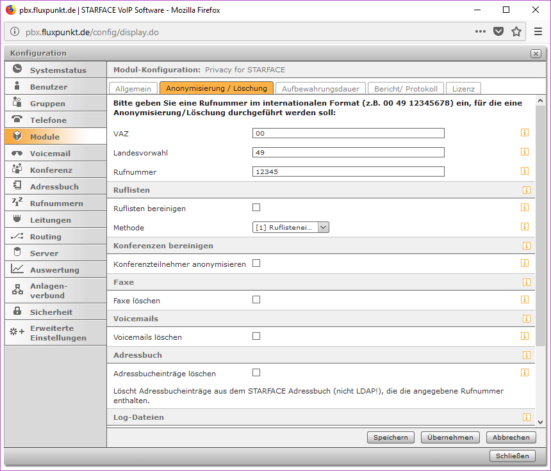This screenshot has width=551, height=471.
Task: Switch to Bericht/ Protokoll tab
Action: (x=406, y=88)
